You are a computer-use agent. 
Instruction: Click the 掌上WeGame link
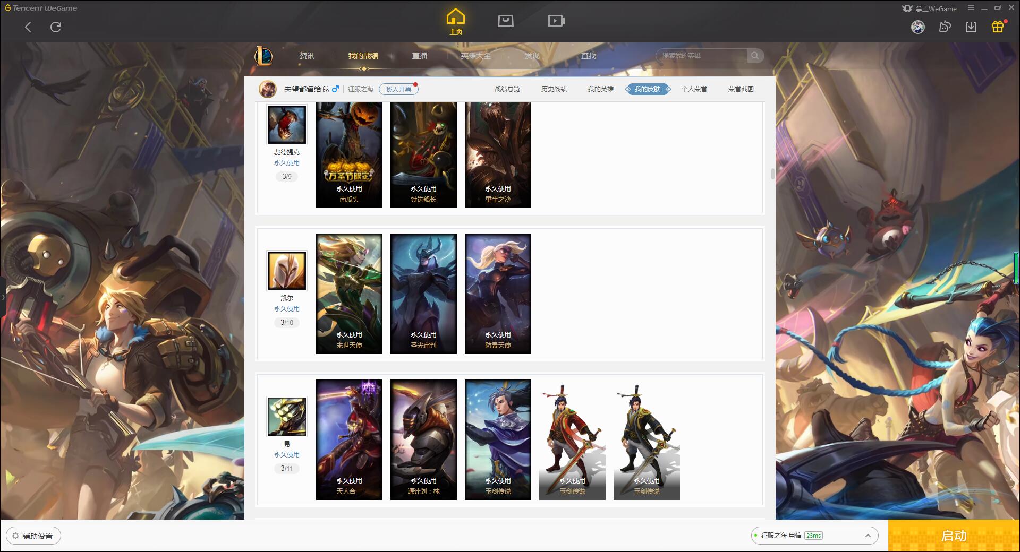coord(930,8)
